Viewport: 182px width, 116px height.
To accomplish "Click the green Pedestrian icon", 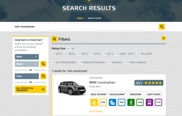I will pyautogui.click(x=131, y=102).
